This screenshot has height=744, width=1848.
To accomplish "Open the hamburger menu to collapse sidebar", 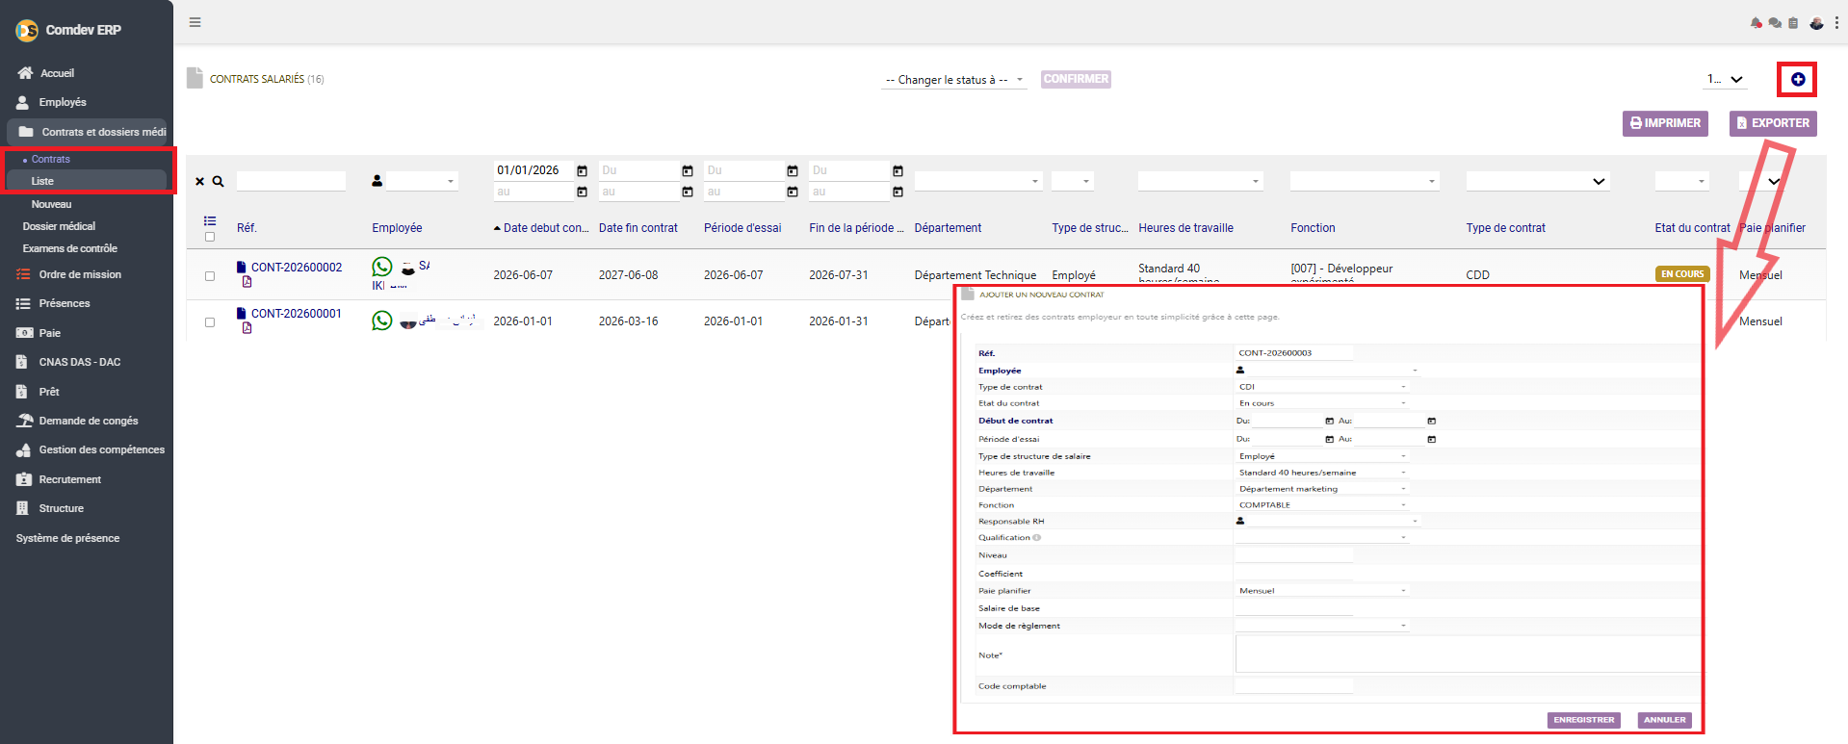I will click(195, 22).
